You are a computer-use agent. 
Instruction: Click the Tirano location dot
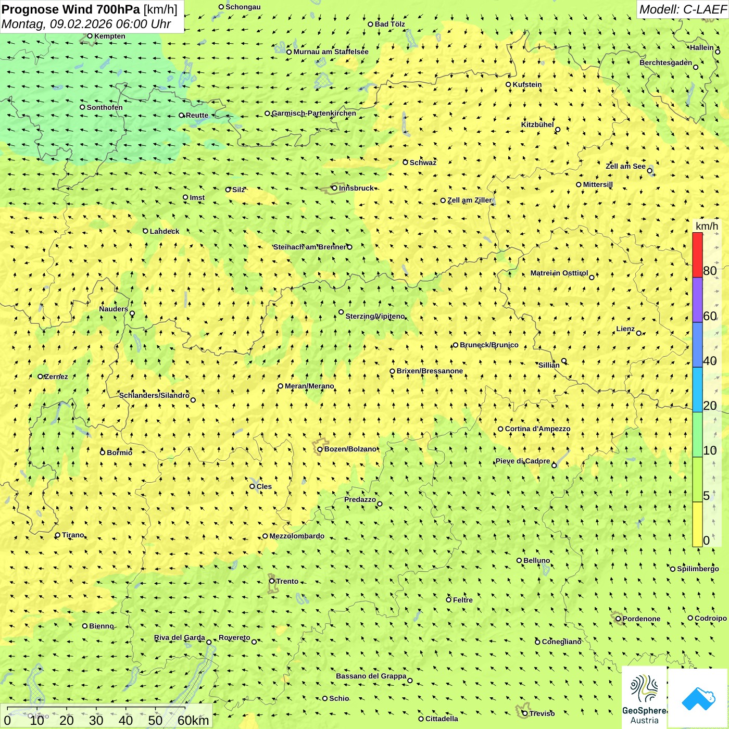[58, 535]
